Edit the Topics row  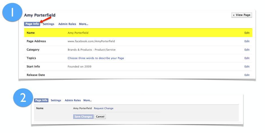tap(247, 58)
